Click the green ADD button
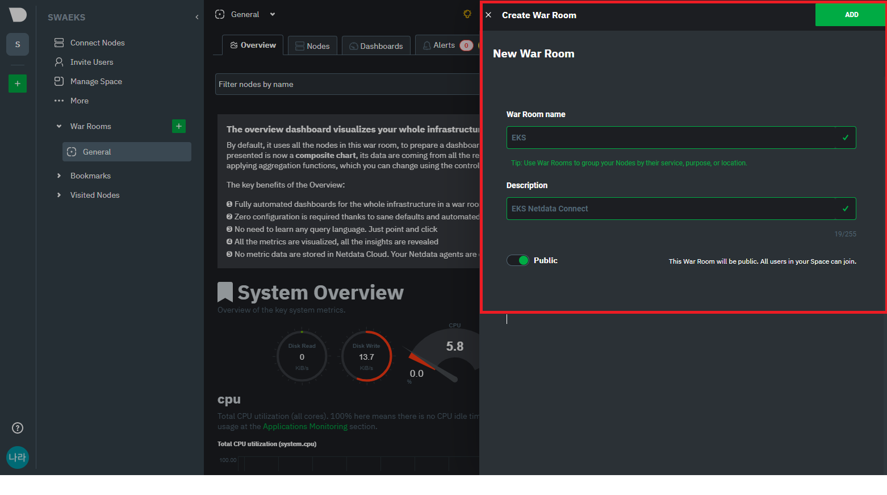Image resolution: width=887 pixels, height=495 pixels. (850, 15)
